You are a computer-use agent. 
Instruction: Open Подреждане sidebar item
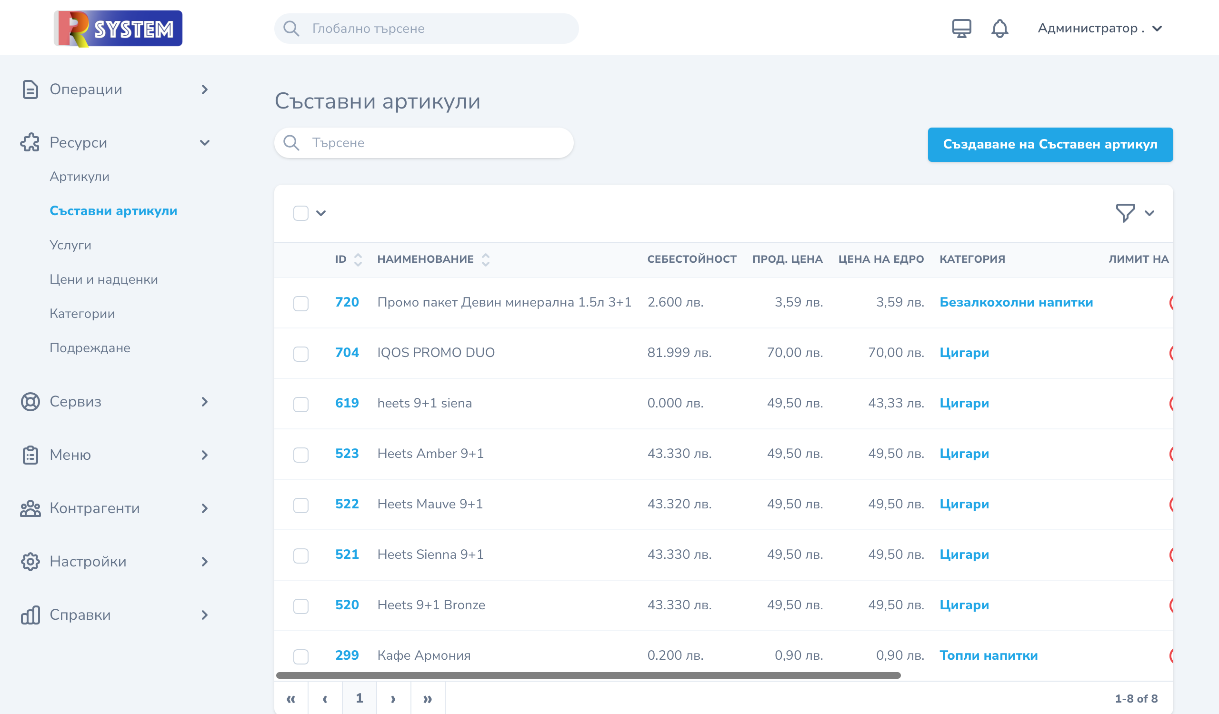90,348
